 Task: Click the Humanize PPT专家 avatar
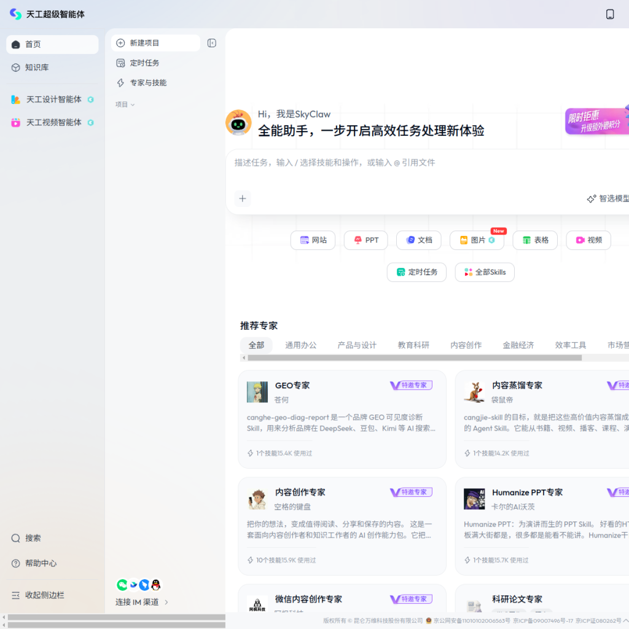[474, 499]
